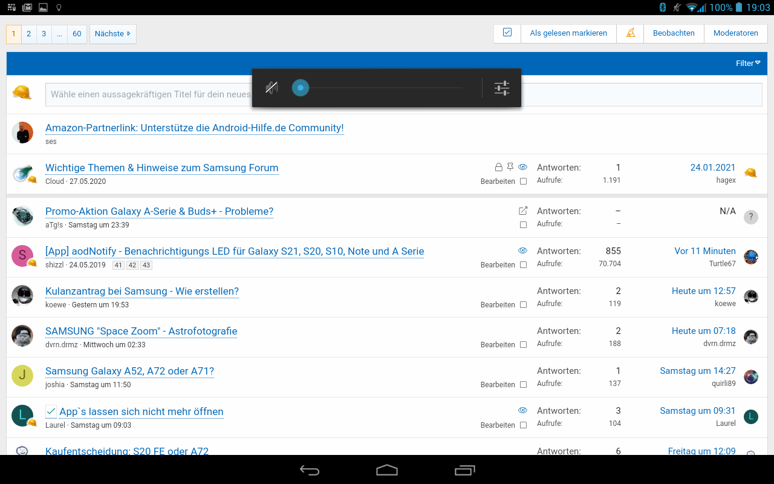
Task: Tick checkbox for Promo-Aktion thread
Action: 523,225
